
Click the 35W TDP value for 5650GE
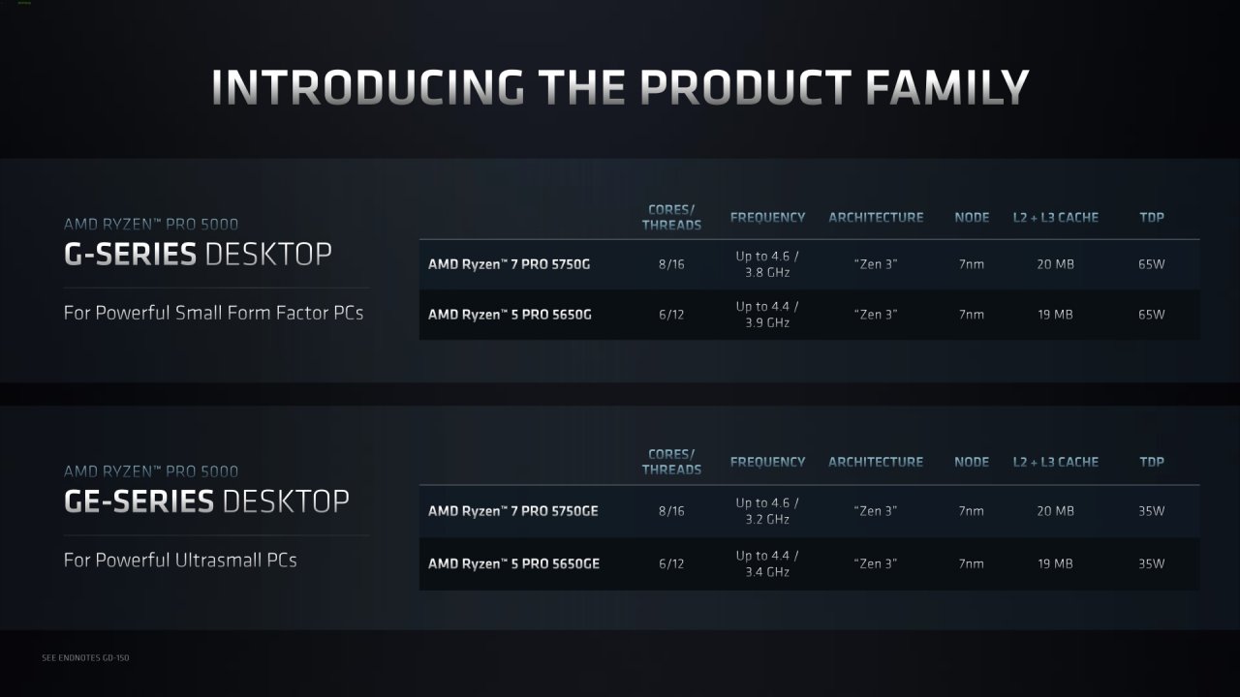point(1152,563)
